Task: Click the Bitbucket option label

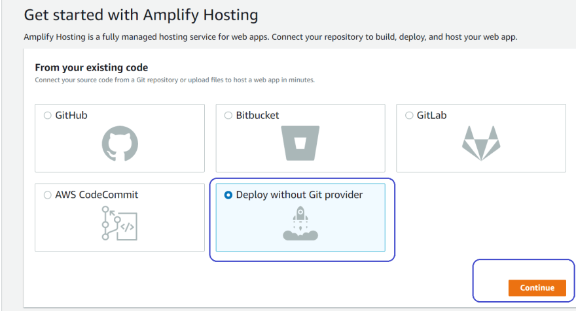Action: click(257, 116)
